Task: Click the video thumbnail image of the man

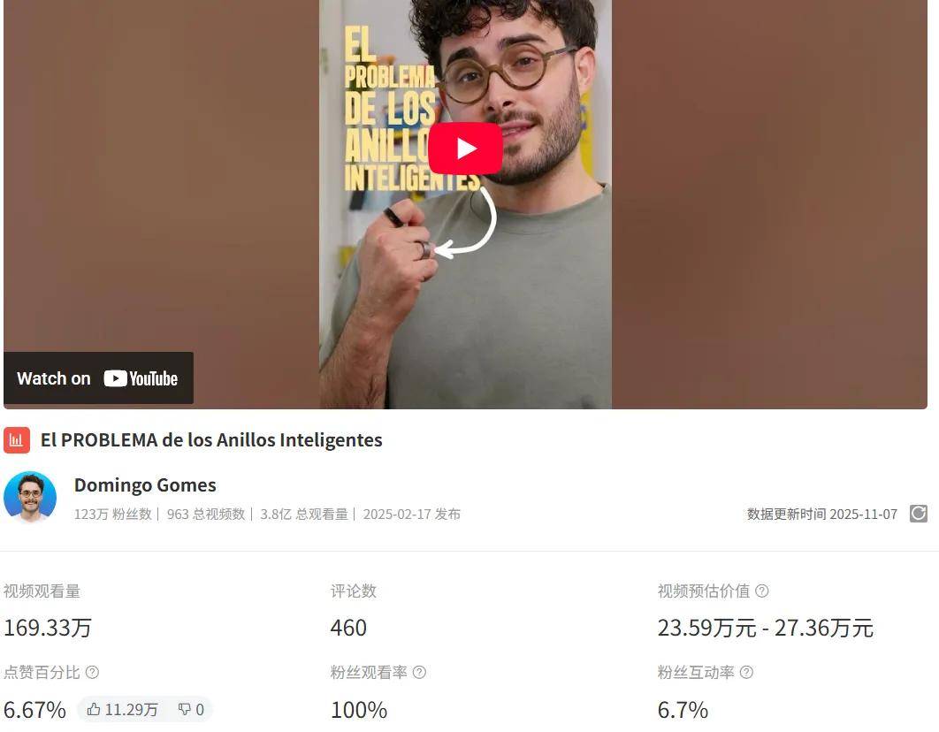Action: pyautogui.click(x=465, y=204)
